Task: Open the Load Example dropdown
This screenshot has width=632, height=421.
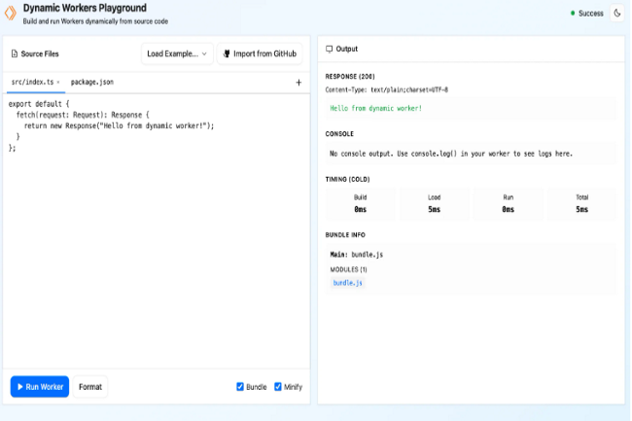Action: tap(177, 53)
